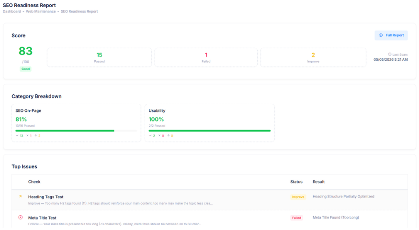Open the Heading Tags Test row

(x=210, y=200)
